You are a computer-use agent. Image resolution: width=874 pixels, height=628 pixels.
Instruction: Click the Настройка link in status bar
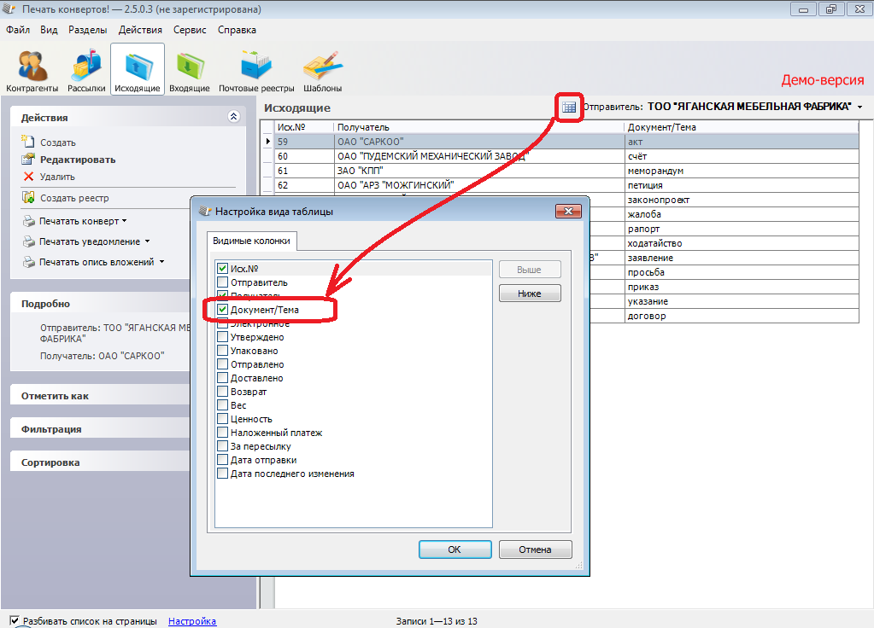[192, 621]
